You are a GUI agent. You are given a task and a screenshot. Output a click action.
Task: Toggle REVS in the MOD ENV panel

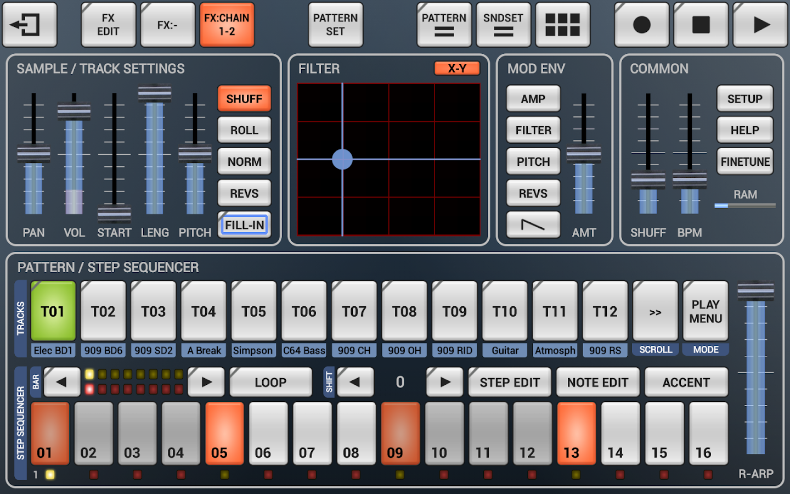[533, 193]
